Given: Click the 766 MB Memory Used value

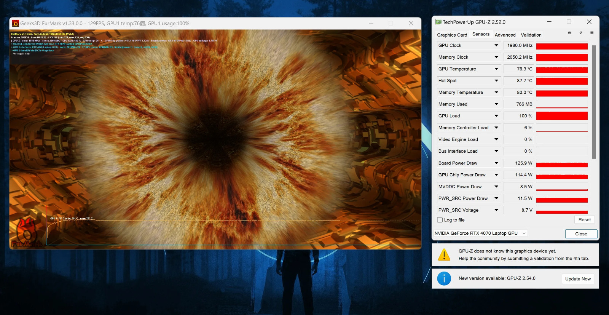Looking at the screenshot, I should (x=519, y=104).
